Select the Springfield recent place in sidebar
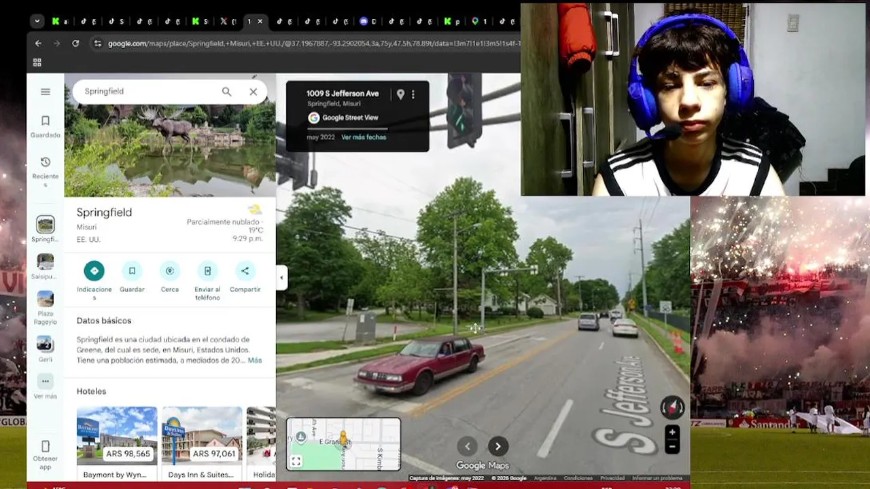Viewport: 870px width, 489px height. (46, 229)
